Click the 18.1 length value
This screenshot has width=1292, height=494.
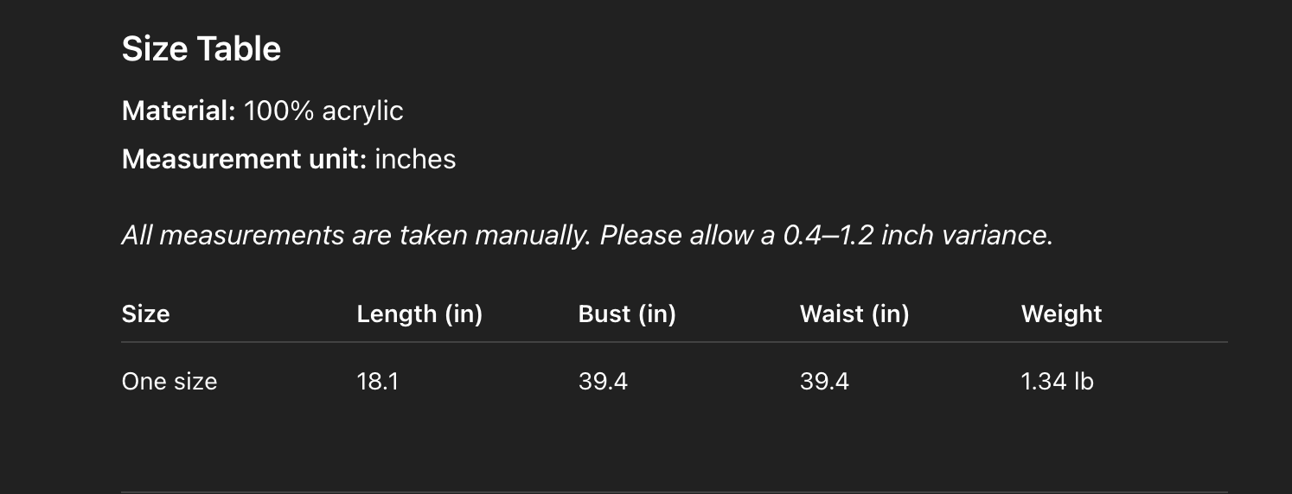click(378, 382)
